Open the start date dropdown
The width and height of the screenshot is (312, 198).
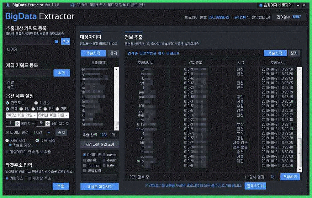click(x=35, y=115)
